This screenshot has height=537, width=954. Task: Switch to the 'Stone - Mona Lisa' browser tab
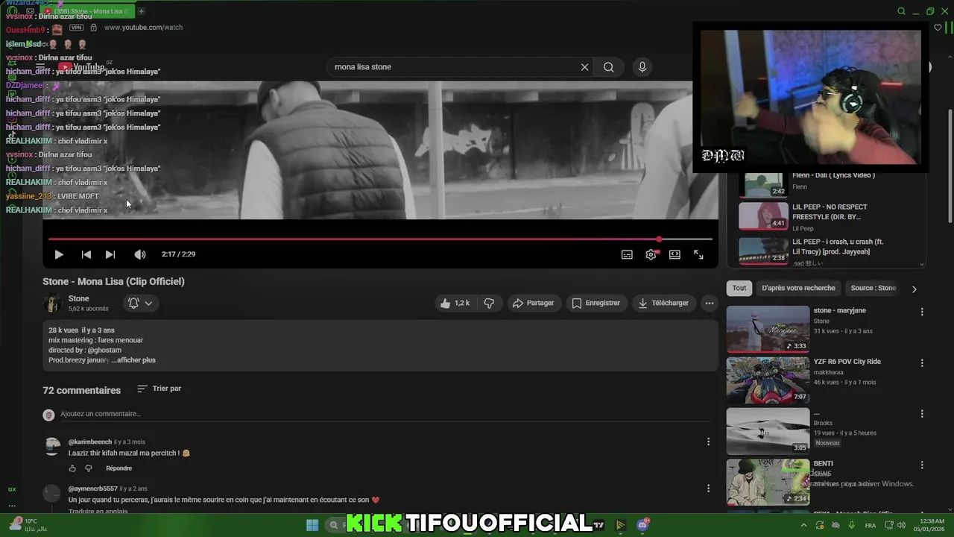point(88,11)
